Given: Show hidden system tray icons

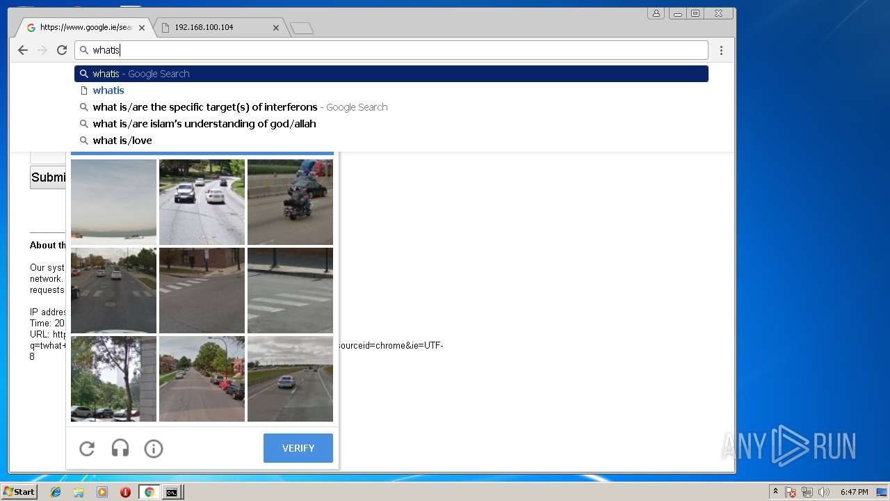Looking at the screenshot, I should point(776,492).
